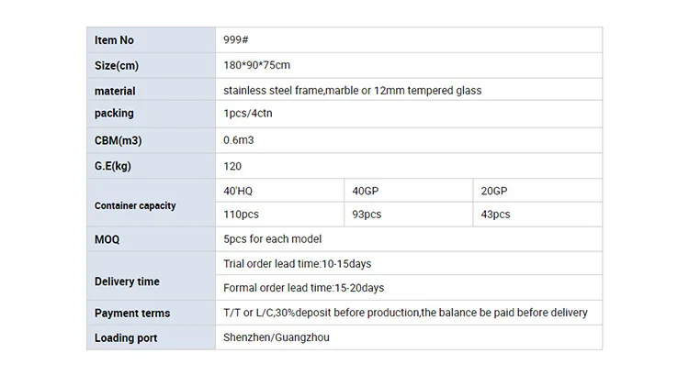Select the 0.6m3 volume value
The height and width of the screenshot is (386, 689).
[239, 141]
